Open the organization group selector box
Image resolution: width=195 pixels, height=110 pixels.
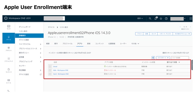pos(54,18)
